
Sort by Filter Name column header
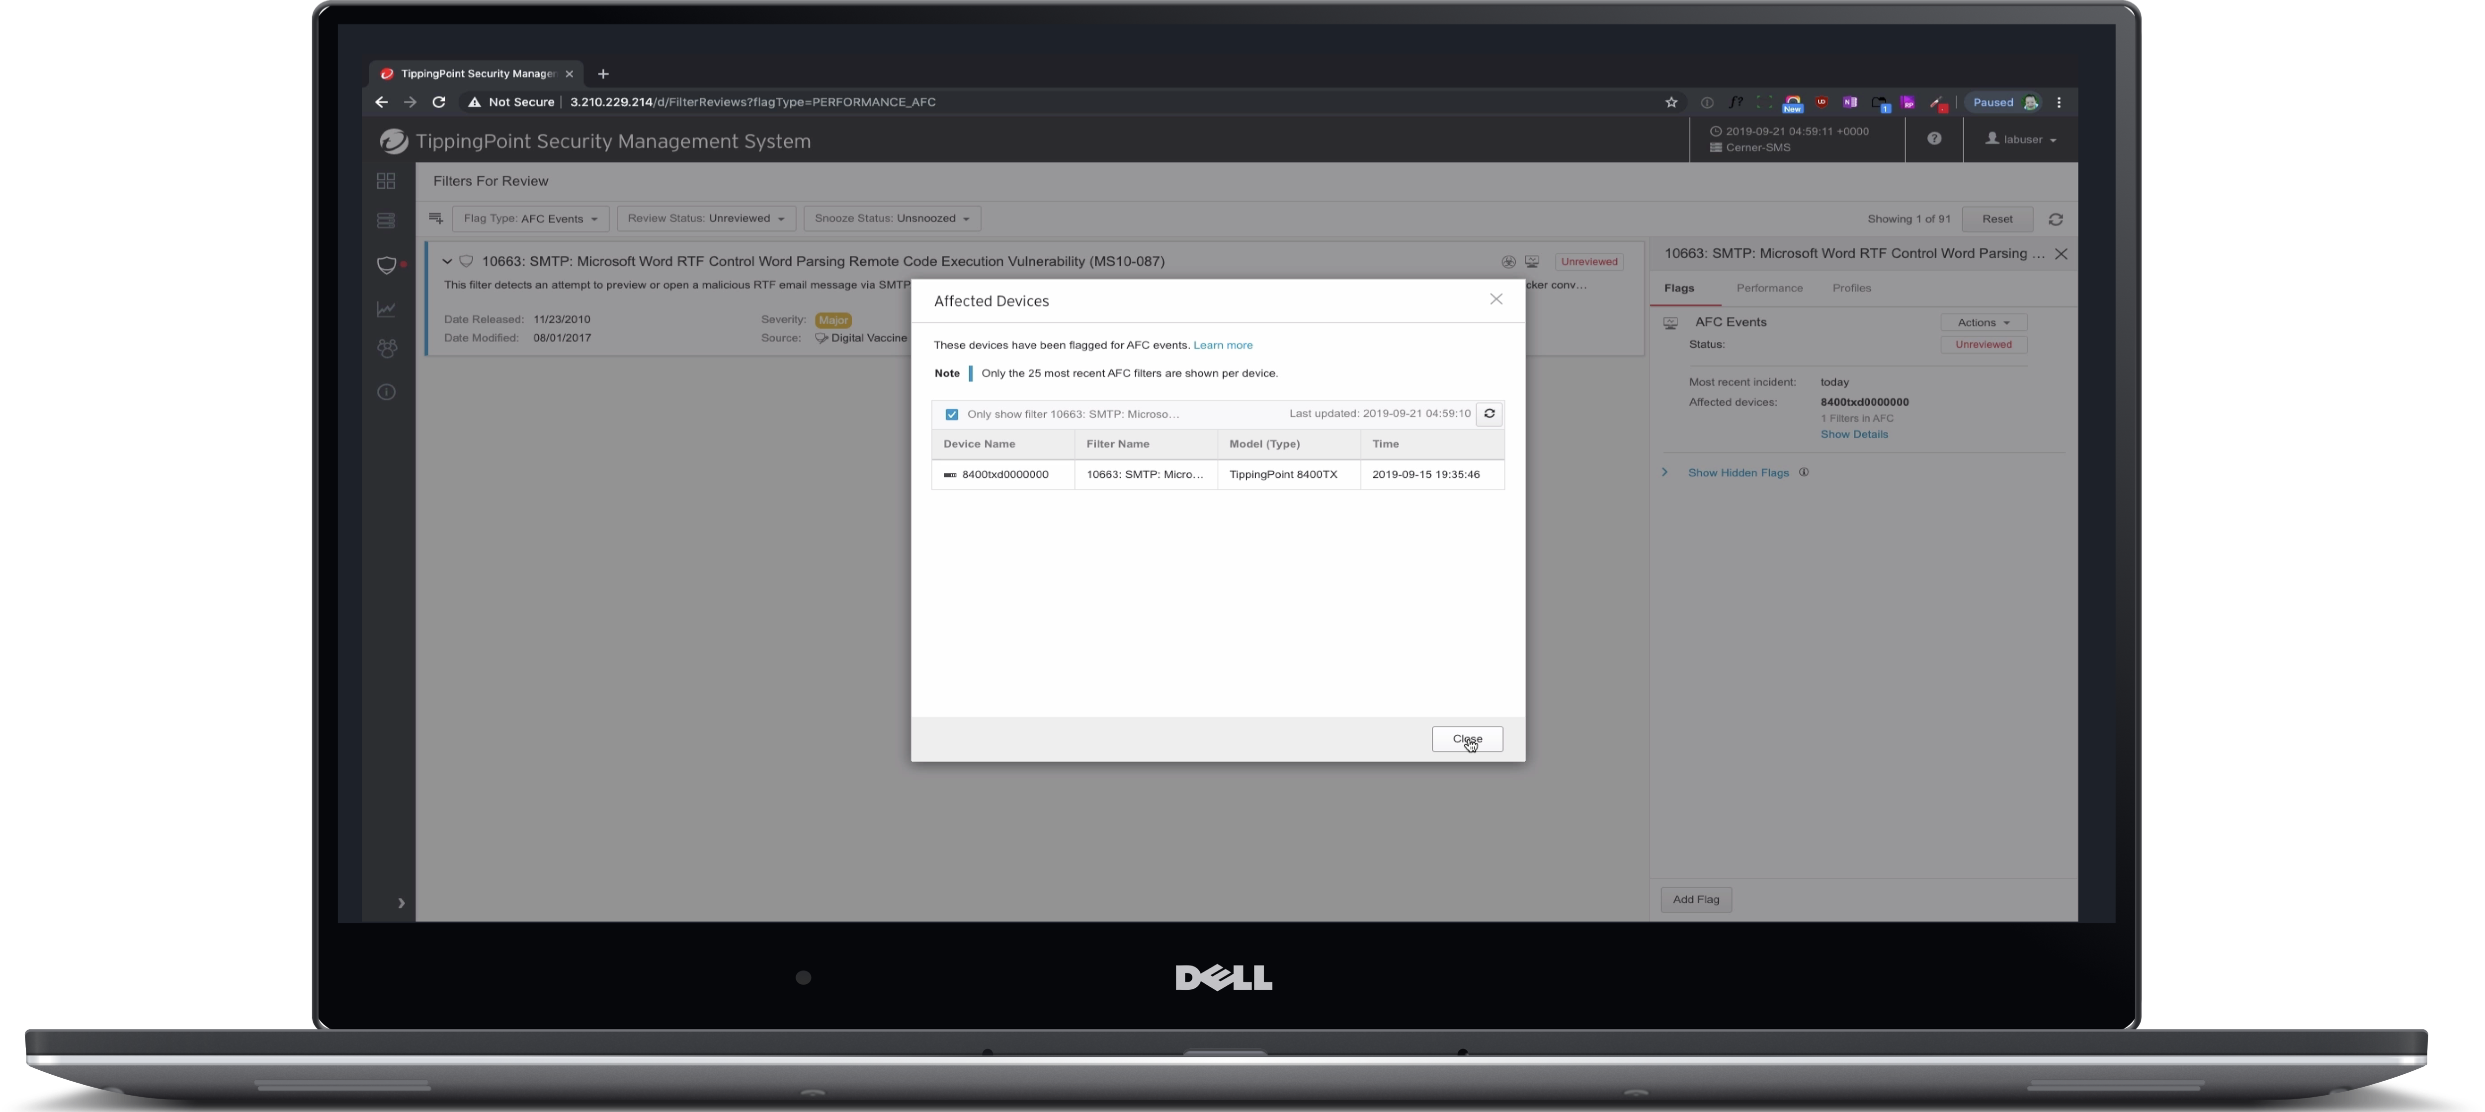point(1146,444)
